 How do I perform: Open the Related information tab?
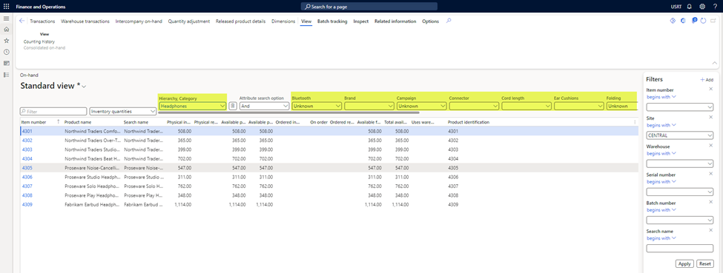click(395, 21)
